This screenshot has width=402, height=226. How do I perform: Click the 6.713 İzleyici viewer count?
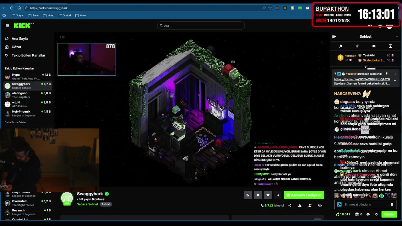click(272, 206)
